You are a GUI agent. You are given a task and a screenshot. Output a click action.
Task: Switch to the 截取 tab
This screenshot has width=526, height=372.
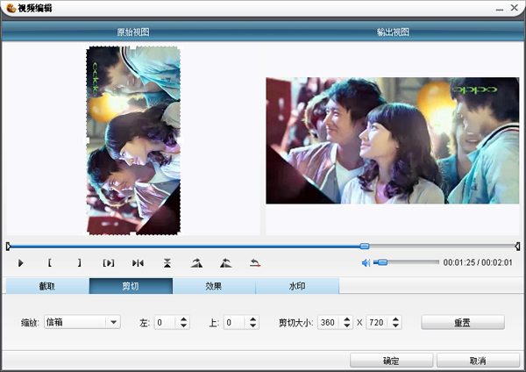tap(47, 286)
